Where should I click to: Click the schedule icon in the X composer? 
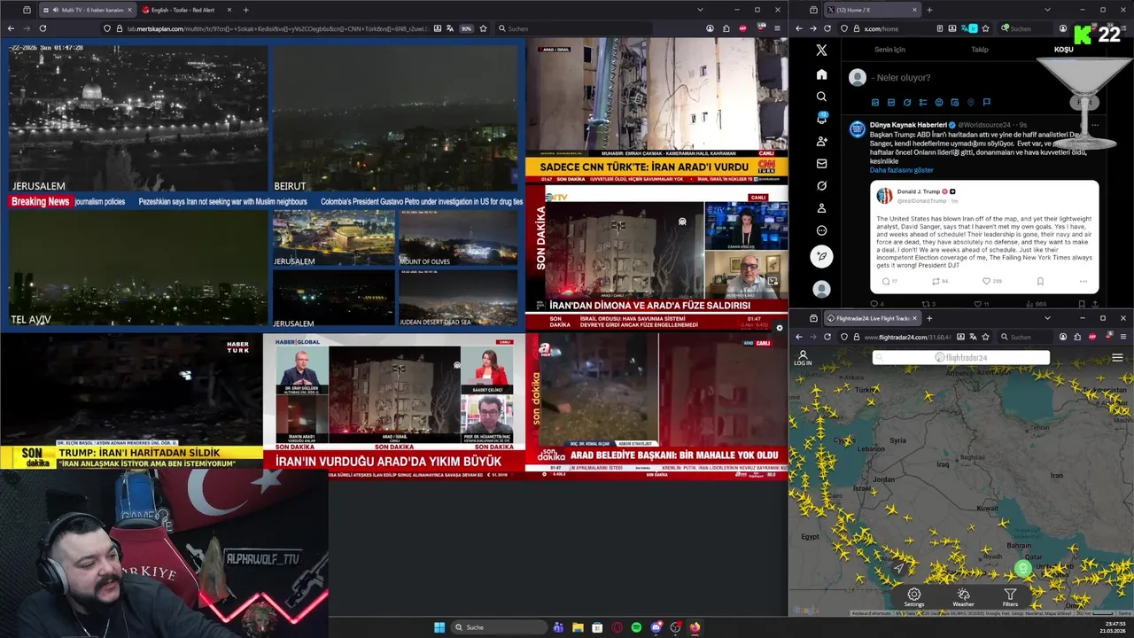point(955,103)
